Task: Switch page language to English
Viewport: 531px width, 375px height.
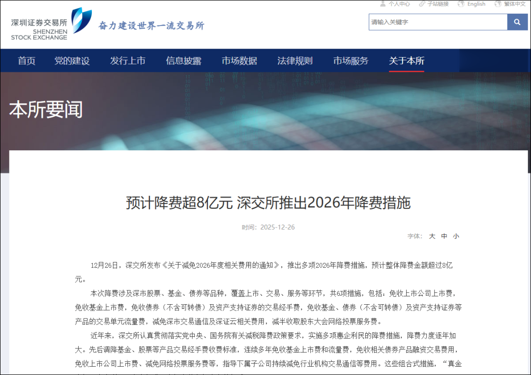Action: [475, 3]
